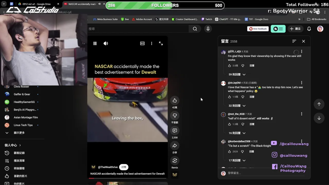Open comment sort options
Viewport: 329px width, 185px height.
coord(294,41)
